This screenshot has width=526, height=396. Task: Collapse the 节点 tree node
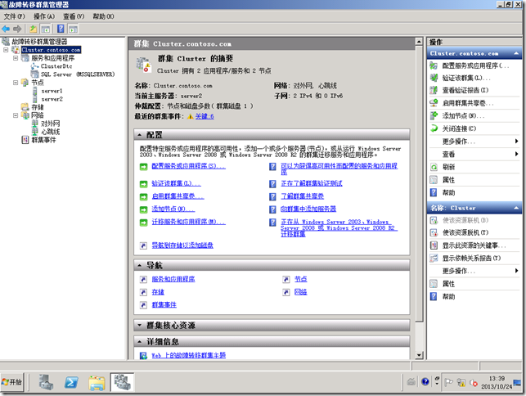coord(16,83)
